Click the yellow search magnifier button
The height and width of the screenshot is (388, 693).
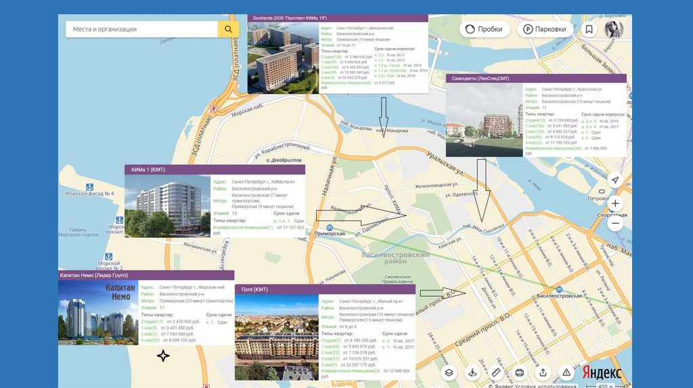click(228, 29)
